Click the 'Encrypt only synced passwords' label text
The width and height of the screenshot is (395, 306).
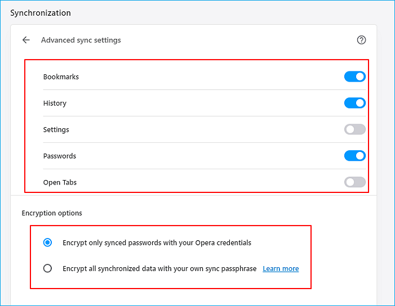coord(157,242)
